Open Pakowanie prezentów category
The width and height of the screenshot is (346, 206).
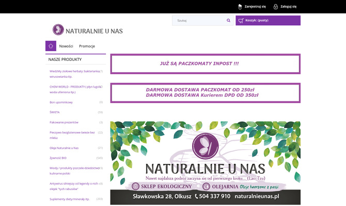pos(64,123)
